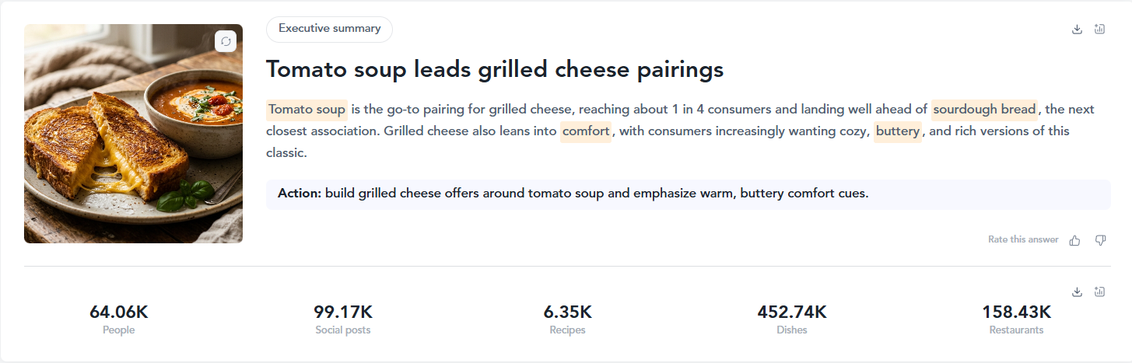The width and height of the screenshot is (1132, 363).
Task: Open the highlighted Tomato soup term
Action: 307,110
